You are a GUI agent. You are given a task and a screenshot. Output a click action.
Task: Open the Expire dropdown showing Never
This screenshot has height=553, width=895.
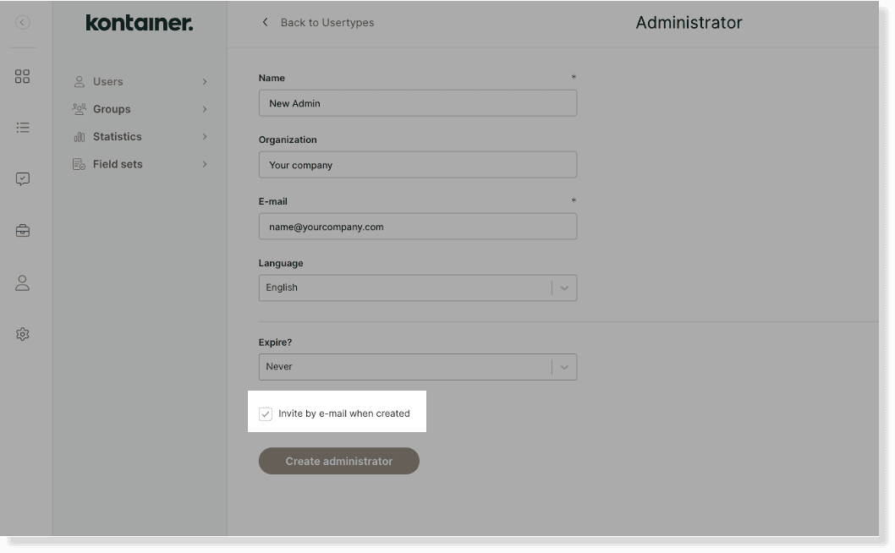[x=563, y=366]
